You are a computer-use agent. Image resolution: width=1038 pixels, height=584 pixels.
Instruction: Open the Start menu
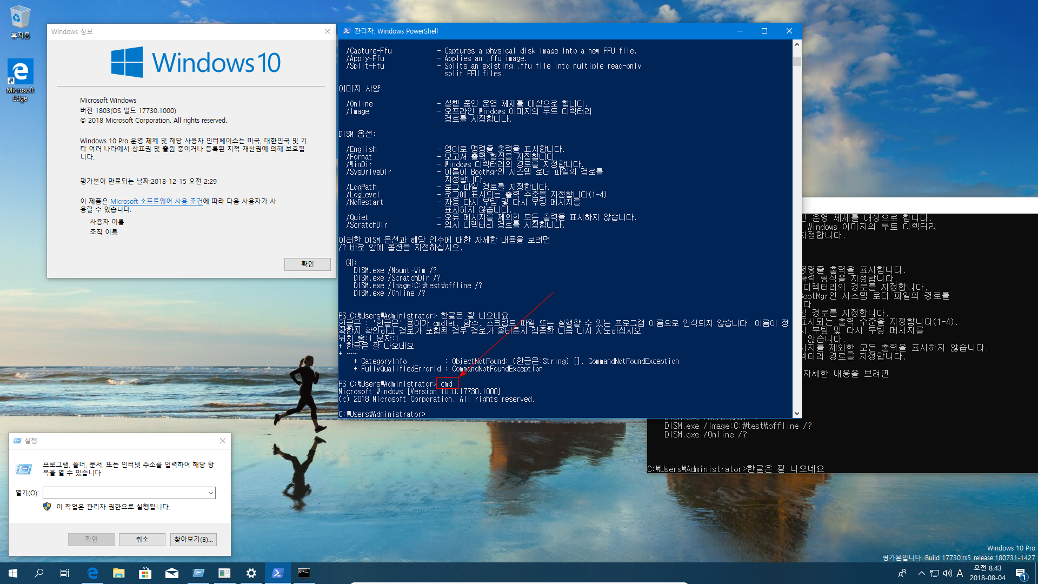tap(13, 573)
